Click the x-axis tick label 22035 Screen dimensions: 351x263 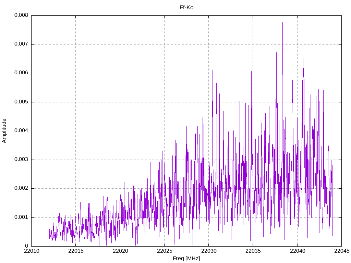point(253,251)
